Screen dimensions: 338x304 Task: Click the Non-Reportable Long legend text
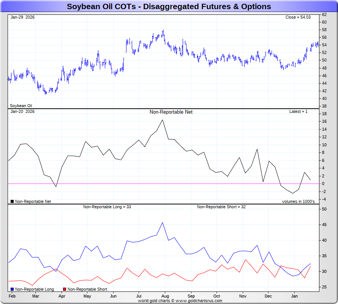tap(35, 290)
